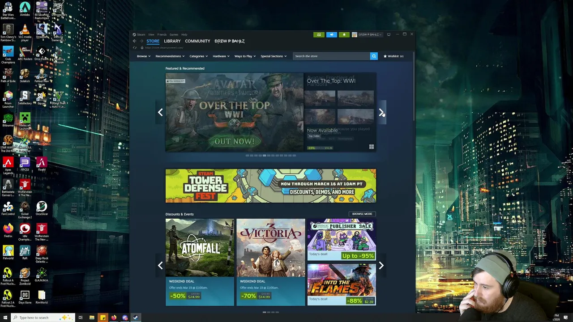Image resolution: width=573 pixels, height=322 pixels.
Task: Open Tower Defense Fest banner
Action: [x=271, y=186]
